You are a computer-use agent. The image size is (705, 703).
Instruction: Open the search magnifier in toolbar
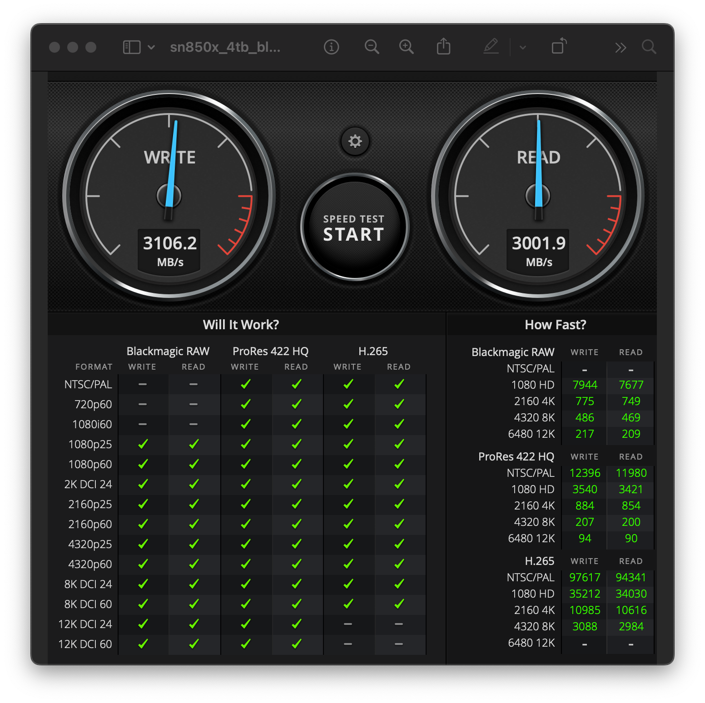tap(649, 47)
